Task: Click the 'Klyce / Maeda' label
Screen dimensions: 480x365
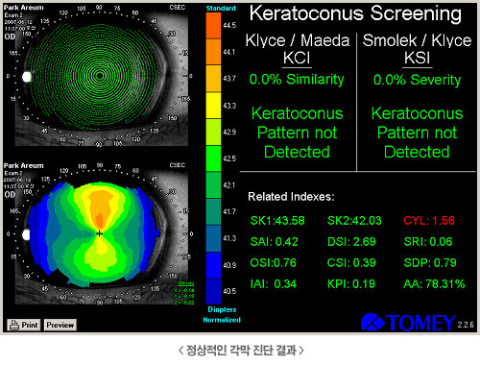Action: (x=298, y=40)
